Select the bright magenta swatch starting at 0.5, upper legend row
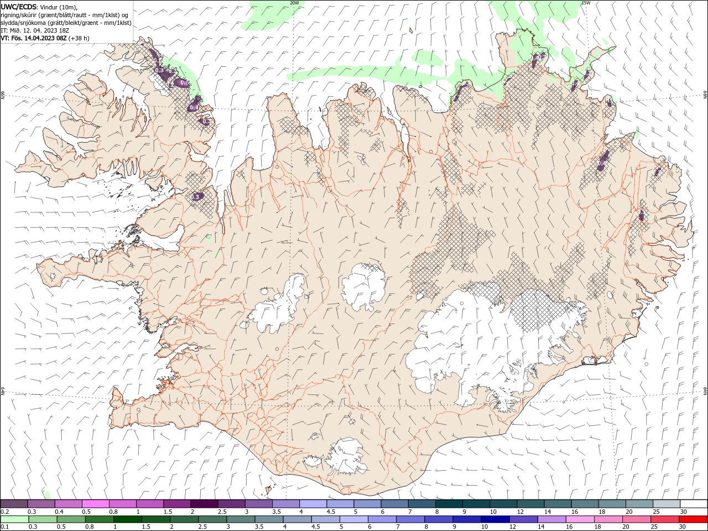Viewport: 708px width, 531px height. [x=95, y=503]
